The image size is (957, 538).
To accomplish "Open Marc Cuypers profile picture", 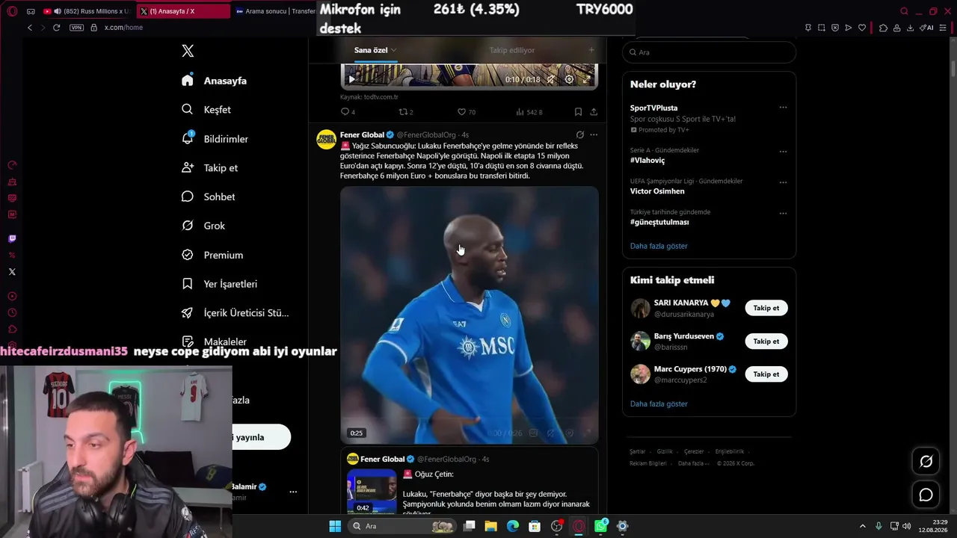I will pyautogui.click(x=640, y=374).
